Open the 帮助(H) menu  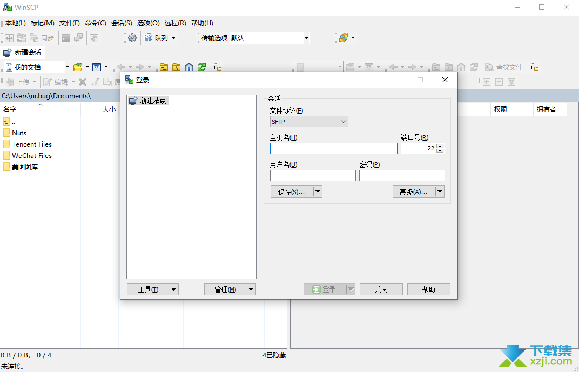[x=202, y=23]
